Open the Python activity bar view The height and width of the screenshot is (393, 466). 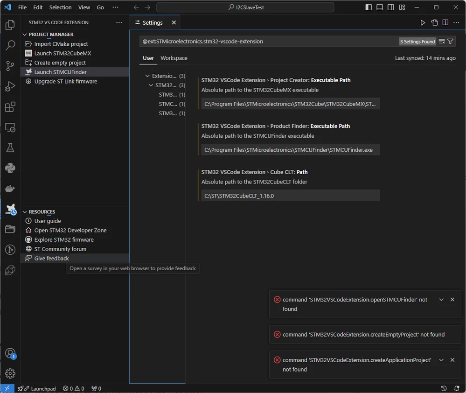[10, 168]
